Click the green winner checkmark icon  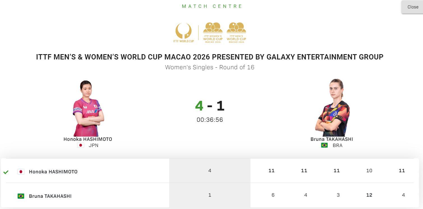(x=6, y=172)
